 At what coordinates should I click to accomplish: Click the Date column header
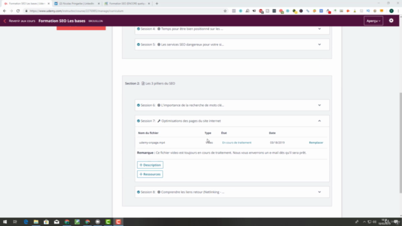[272, 133]
